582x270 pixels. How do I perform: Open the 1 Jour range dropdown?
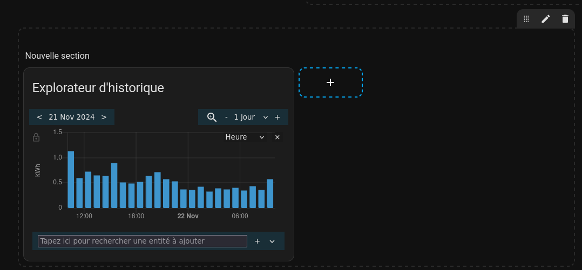pos(251,117)
